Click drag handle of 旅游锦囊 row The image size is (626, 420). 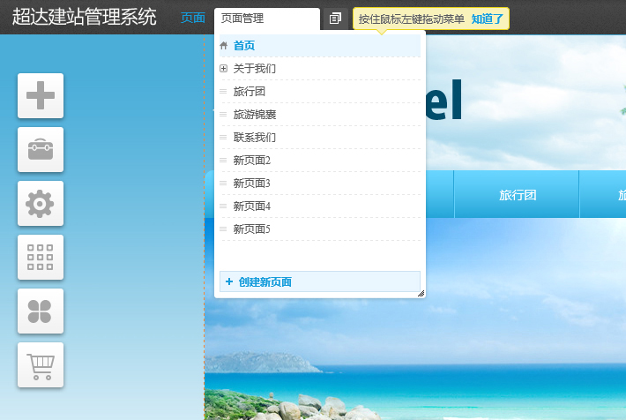tap(223, 115)
